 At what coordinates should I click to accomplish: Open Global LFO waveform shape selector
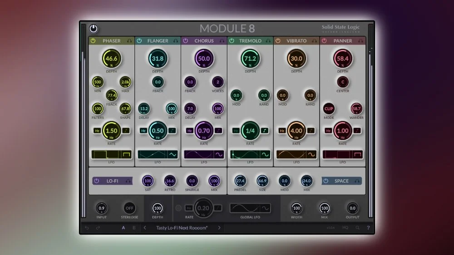click(x=265, y=208)
